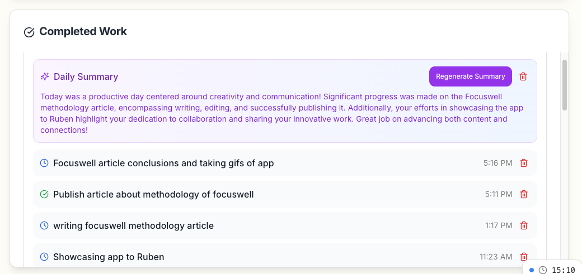Open the Showcasing app to Ruben item
Screen dimensions: 582x274
(x=109, y=257)
